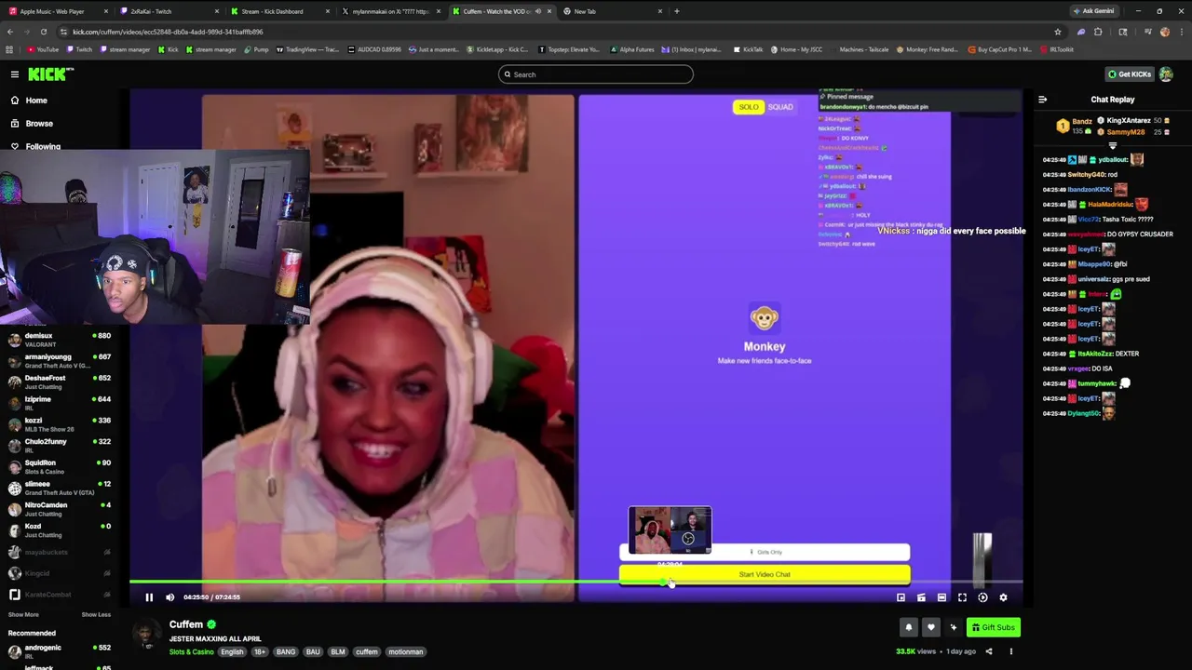Open kozzi channel in sidebar
The width and height of the screenshot is (1192, 670).
(x=60, y=424)
